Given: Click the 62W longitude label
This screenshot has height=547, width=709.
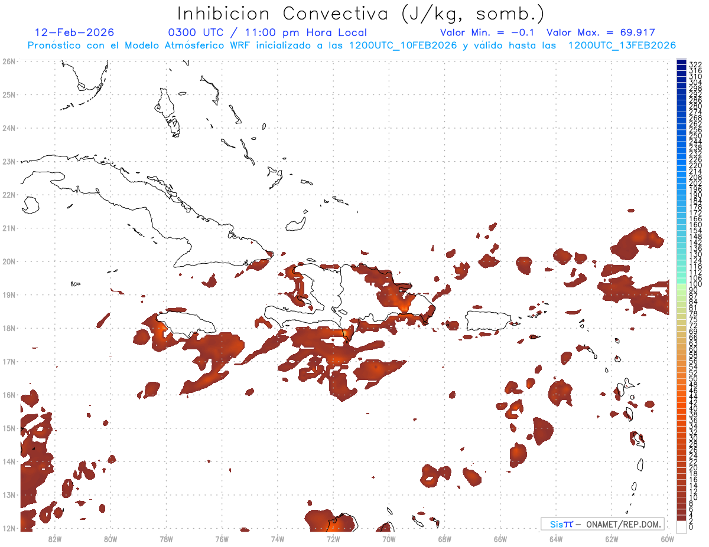Looking at the screenshot, I should click(x=612, y=539).
